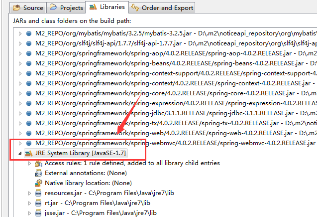317x217 pixels.
Task: Expand the spring-jdbc 3.1.1 jar entry
Action: [x=20, y=113]
